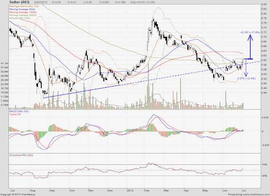The image size is (270, 196).
Task: Select the Moving Average (200d) legend
Action: 23,15
